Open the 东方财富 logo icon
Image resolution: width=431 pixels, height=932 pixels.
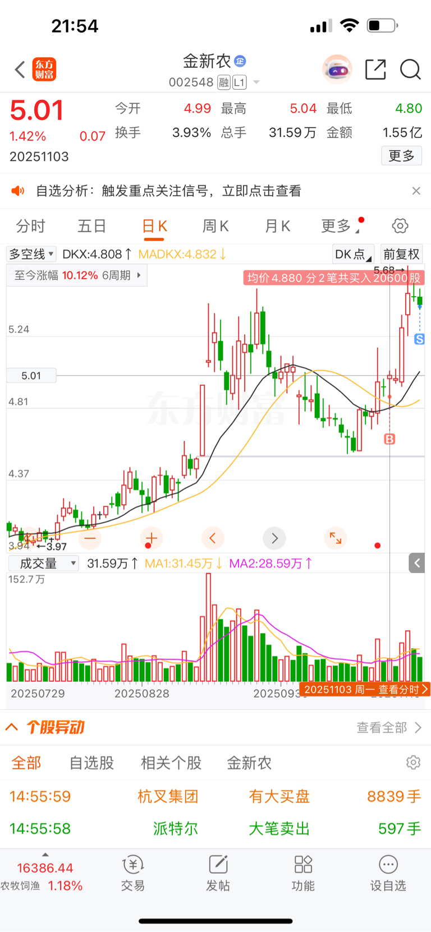44,70
